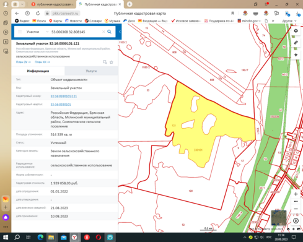Launch the Alice assistant in the sidebar
This screenshot has width=303, height=242.
[x=6, y=217]
